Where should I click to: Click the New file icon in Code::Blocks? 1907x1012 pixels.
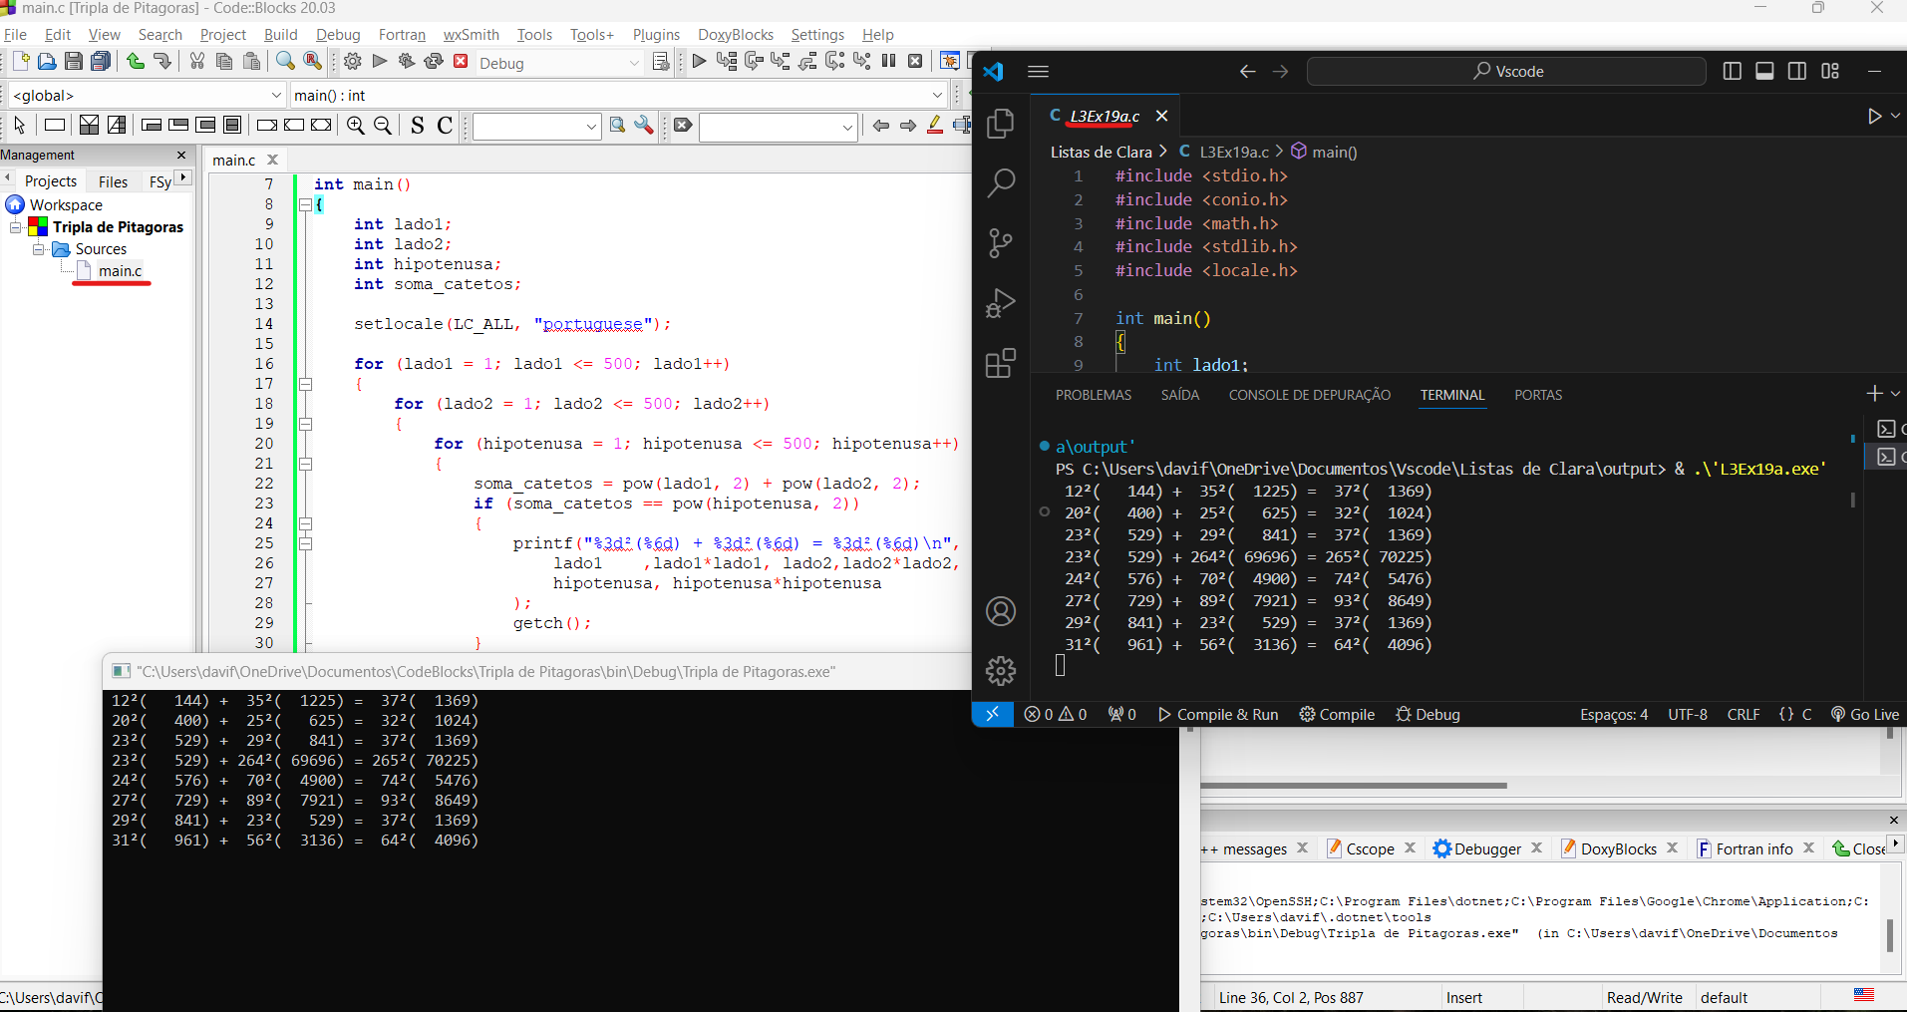click(x=20, y=62)
